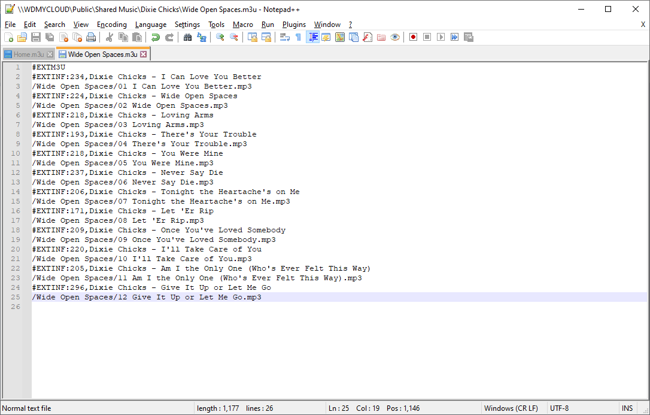The image size is (650, 415).
Task: Close the Home.m3u tab
Action: tap(50, 54)
